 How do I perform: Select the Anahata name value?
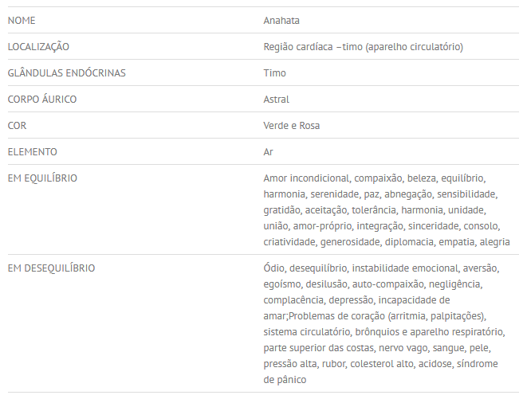point(281,20)
